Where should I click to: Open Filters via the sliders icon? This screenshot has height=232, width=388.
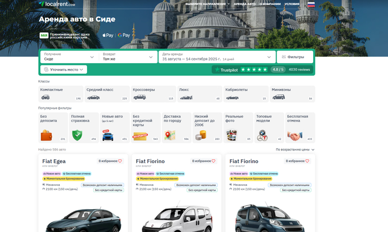[284, 57]
